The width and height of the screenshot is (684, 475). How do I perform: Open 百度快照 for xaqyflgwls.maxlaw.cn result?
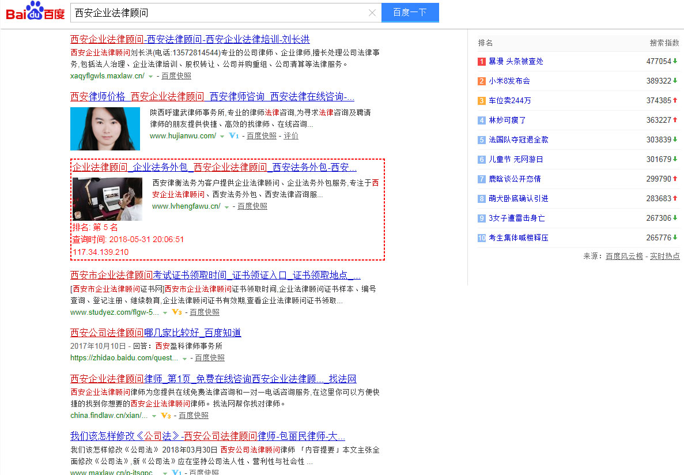[176, 76]
